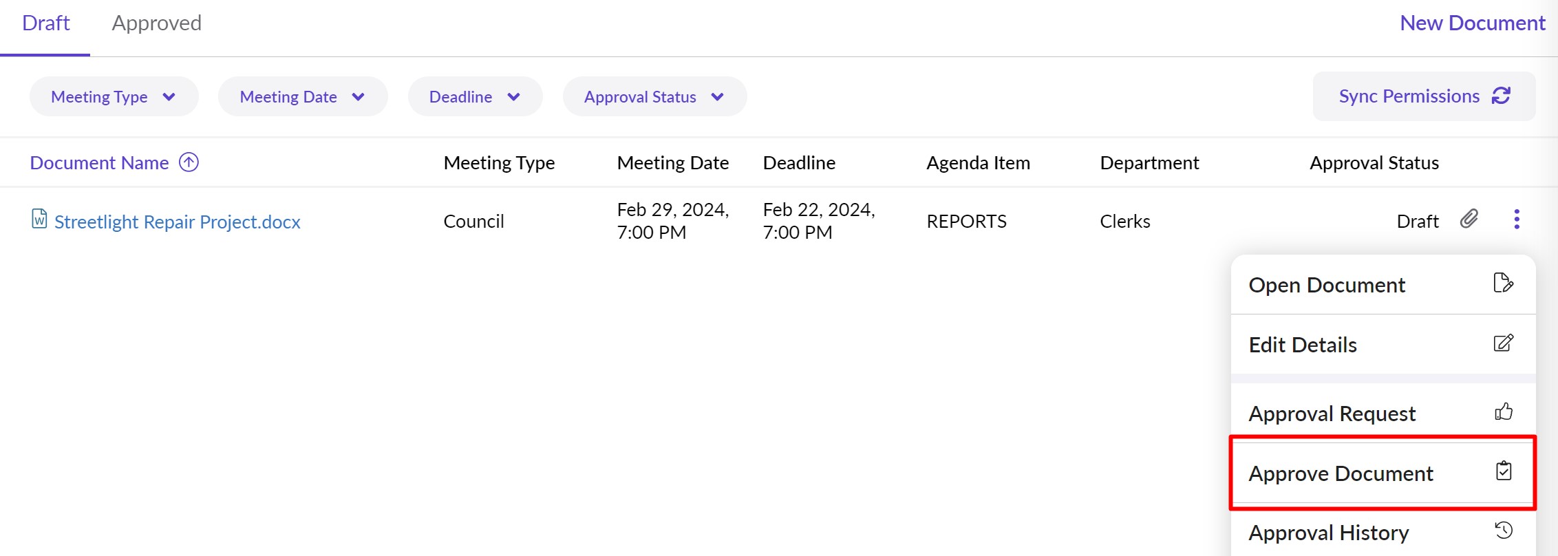The width and height of the screenshot is (1558, 556).
Task: Click the Word file icon beside Streetlight Repair
Action: click(x=39, y=220)
